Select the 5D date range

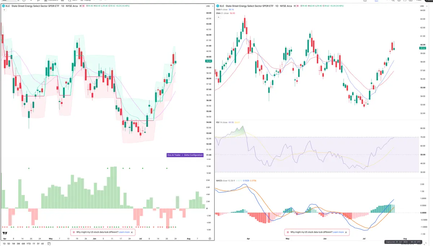click(x=9, y=244)
